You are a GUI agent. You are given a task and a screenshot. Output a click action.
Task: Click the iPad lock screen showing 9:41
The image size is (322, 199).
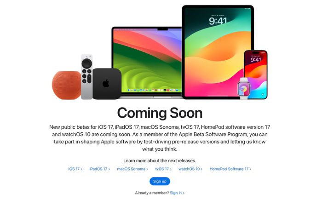pyautogui.click(x=218, y=51)
